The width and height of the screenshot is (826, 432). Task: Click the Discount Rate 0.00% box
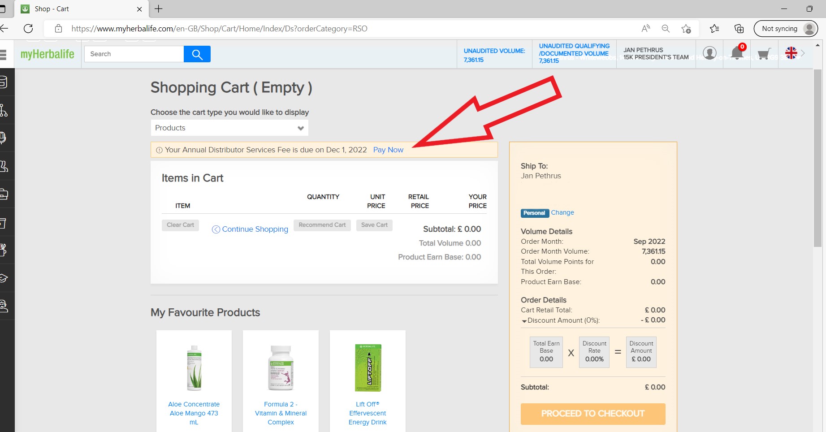pyautogui.click(x=594, y=352)
